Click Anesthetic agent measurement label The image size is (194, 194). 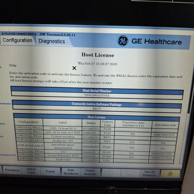pyautogui.click(x=63, y=146)
